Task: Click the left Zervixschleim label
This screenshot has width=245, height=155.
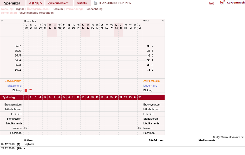Action: [13, 81]
